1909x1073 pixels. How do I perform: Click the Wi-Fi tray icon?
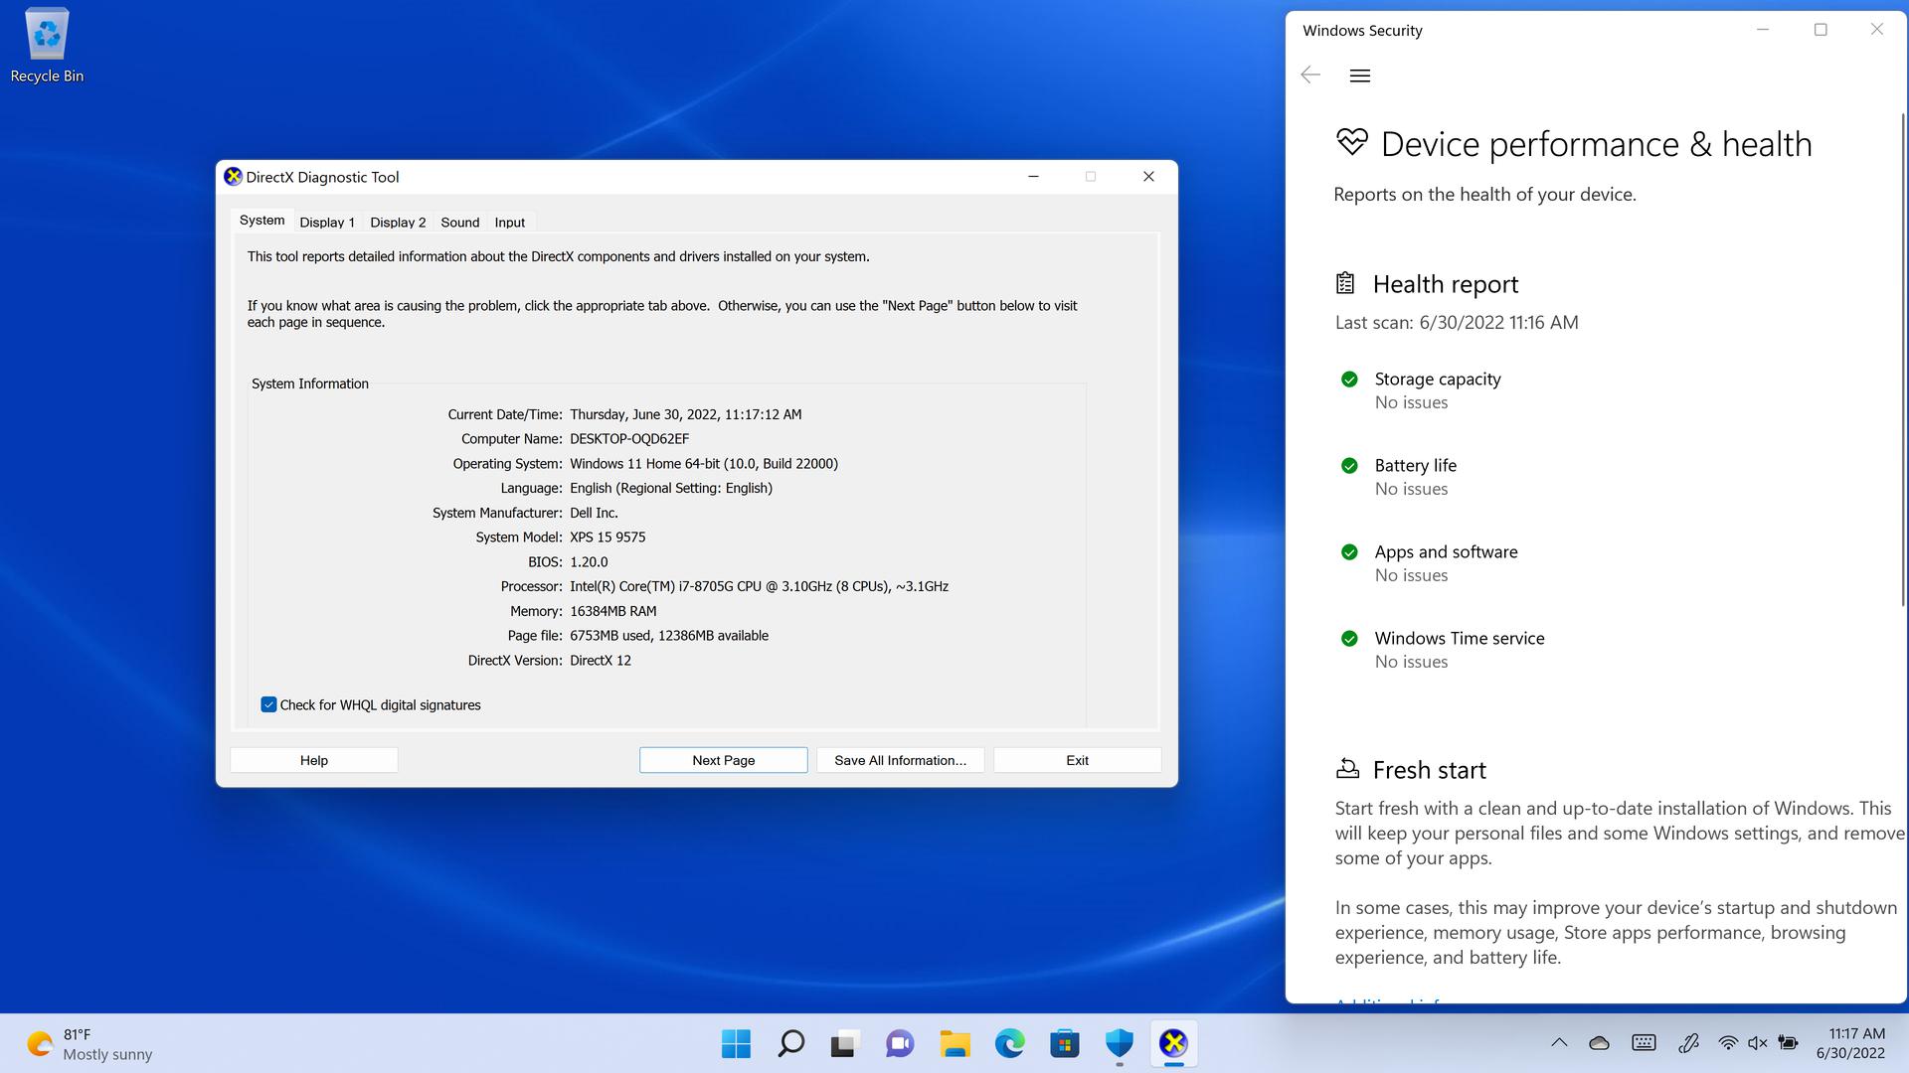[x=1728, y=1043]
